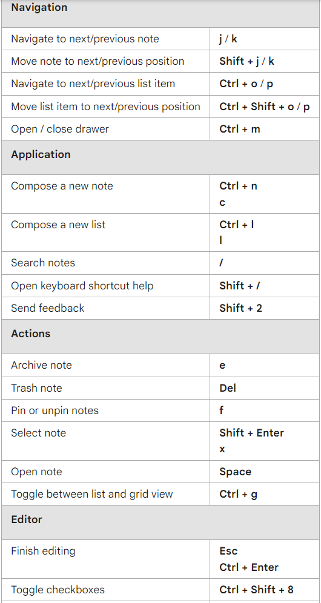Click the 'Ctrl + Shift + o / p' shortcut
Viewport: 321px width, 603px height.
point(265,107)
